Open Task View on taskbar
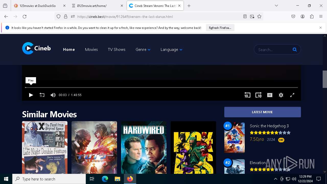This screenshot has height=184, width=327. pyautogui.click(x=92, y=179)
